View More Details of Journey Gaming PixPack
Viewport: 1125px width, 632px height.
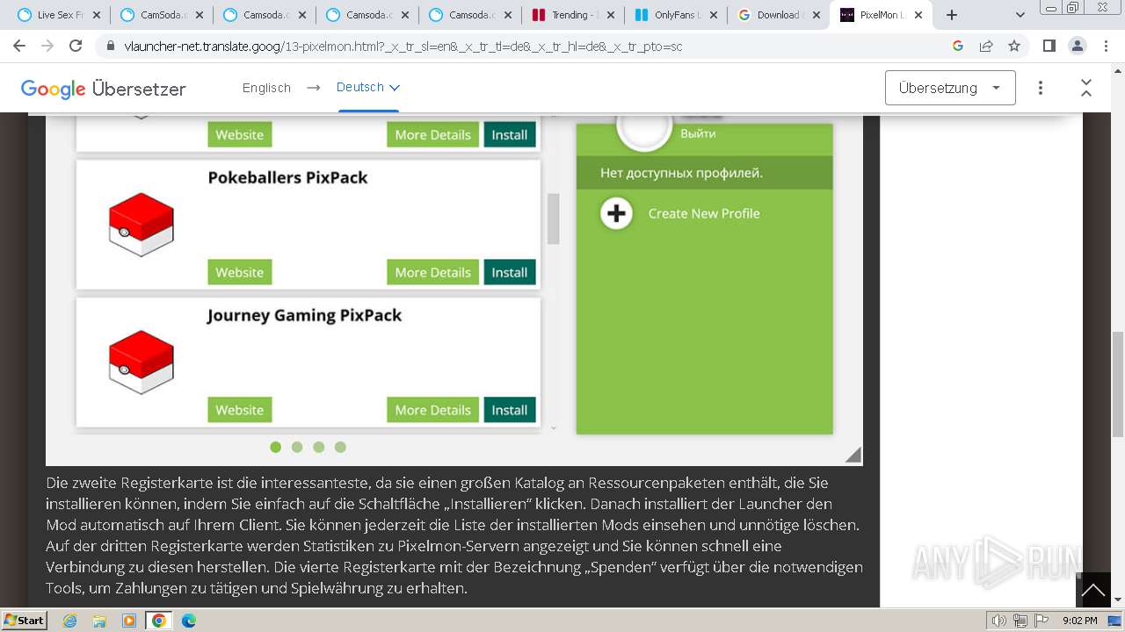pyautogui.click(x=433, y=410)
